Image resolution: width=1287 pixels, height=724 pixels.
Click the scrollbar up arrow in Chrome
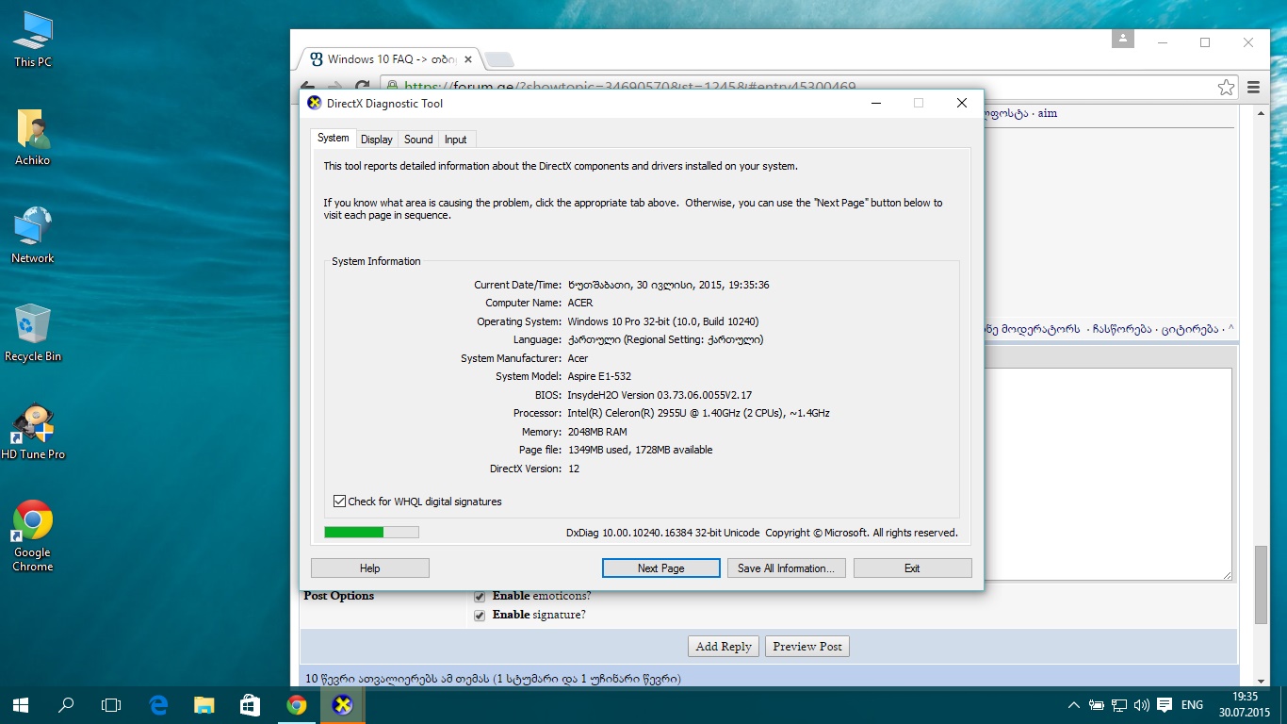pyautogui.click(x=1261, y=111)
